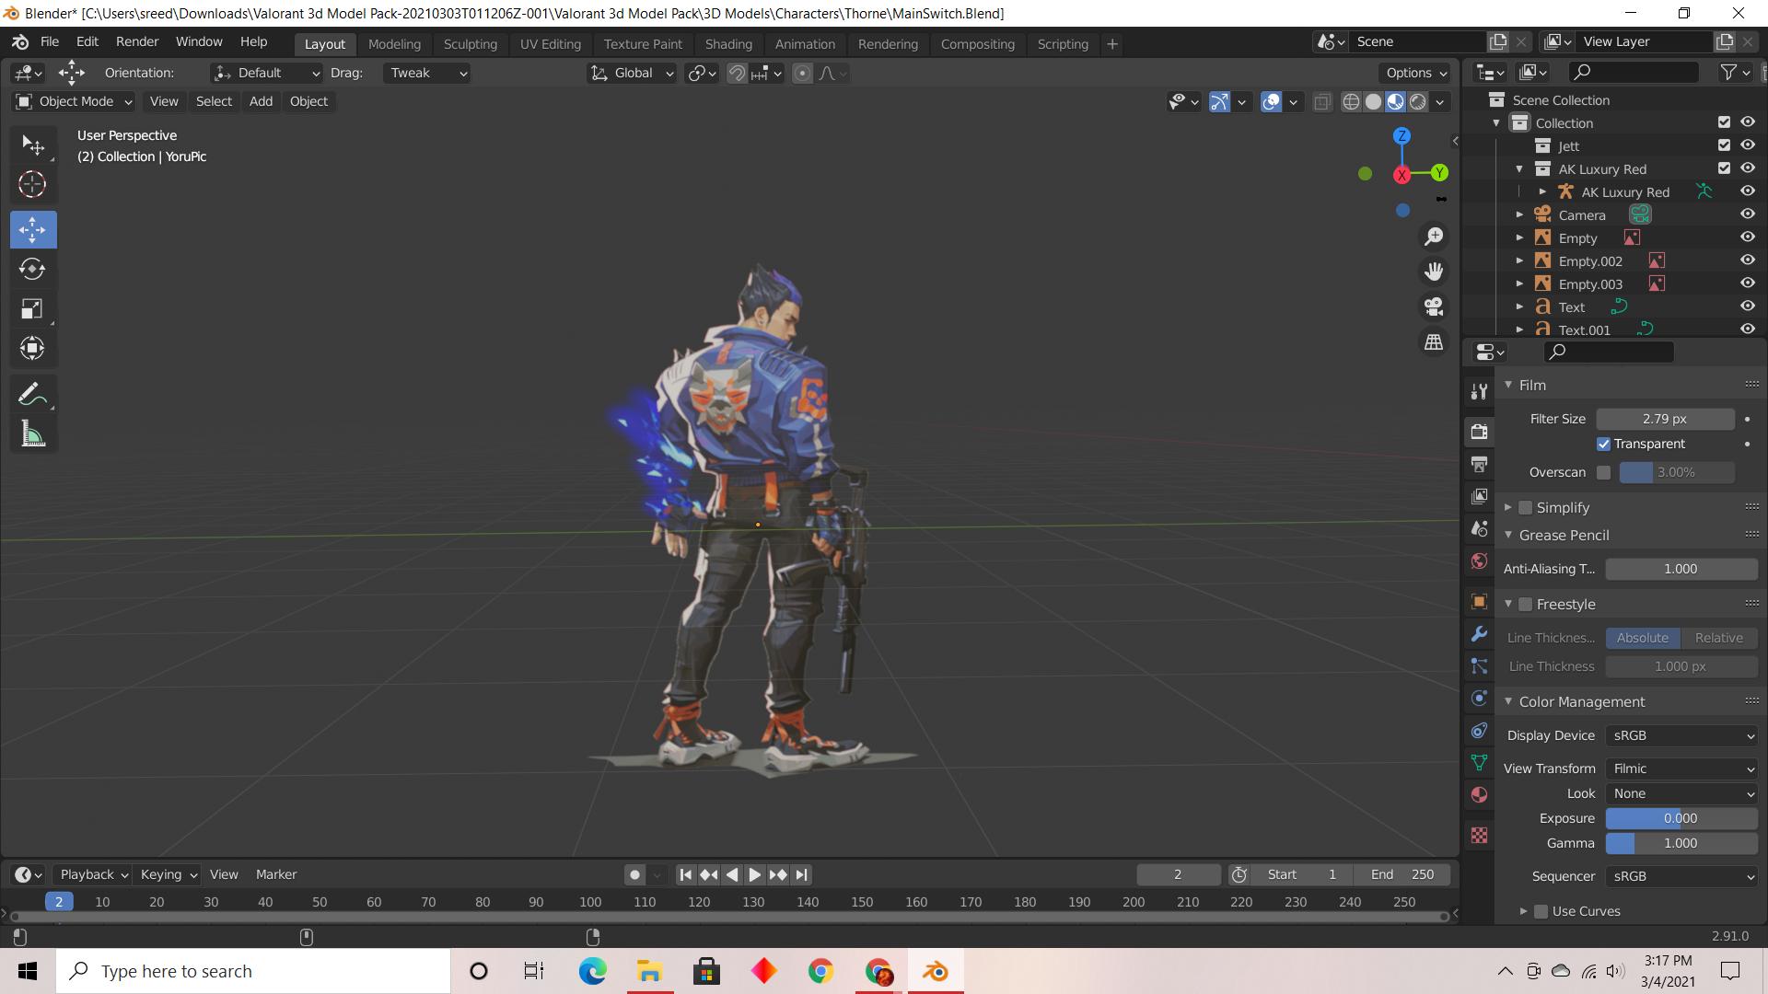Switch to the Shading workspace tab
This screenshot has width=1768, height=994.
point(727,43)
